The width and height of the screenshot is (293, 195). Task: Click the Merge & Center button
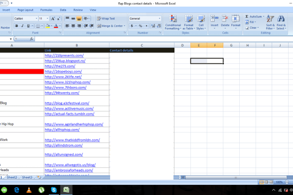pos(110,26)
